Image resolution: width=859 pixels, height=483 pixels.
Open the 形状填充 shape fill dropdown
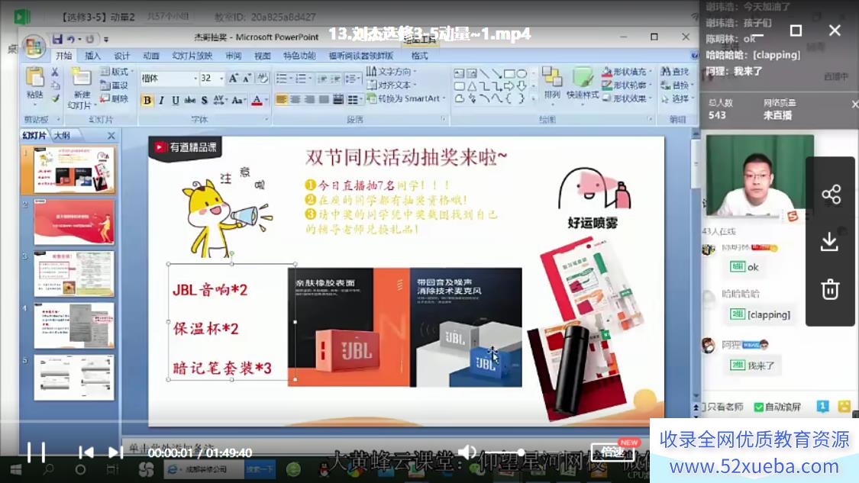point(628,72)
